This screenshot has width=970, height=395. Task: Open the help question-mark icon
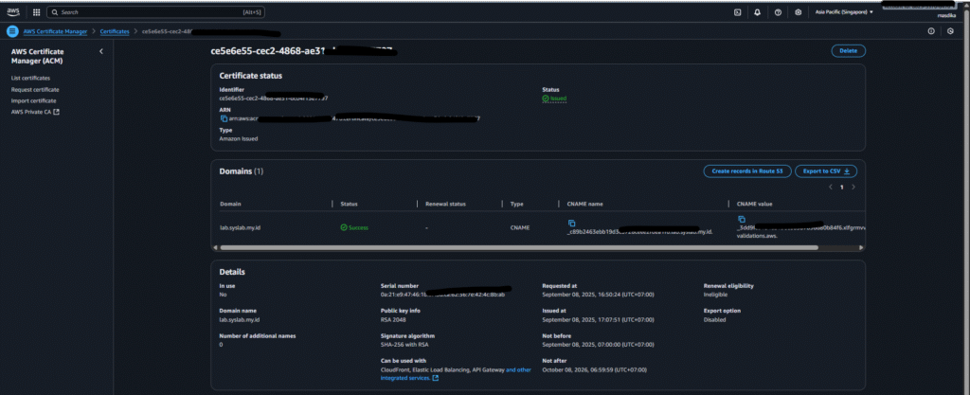point(778,11)
